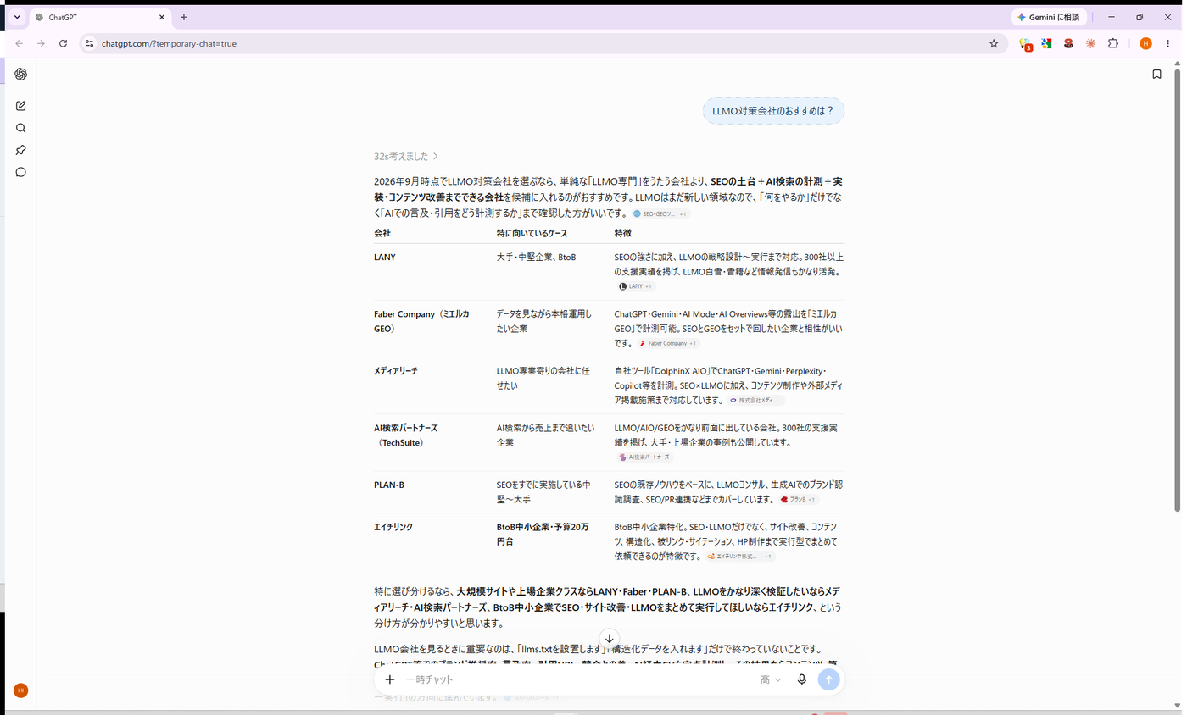Image resolution: width=1187 pixels, height=715 pixels.
Task: Click the ChatGPT logo in sidebar
Action: [x=20, y=75]
